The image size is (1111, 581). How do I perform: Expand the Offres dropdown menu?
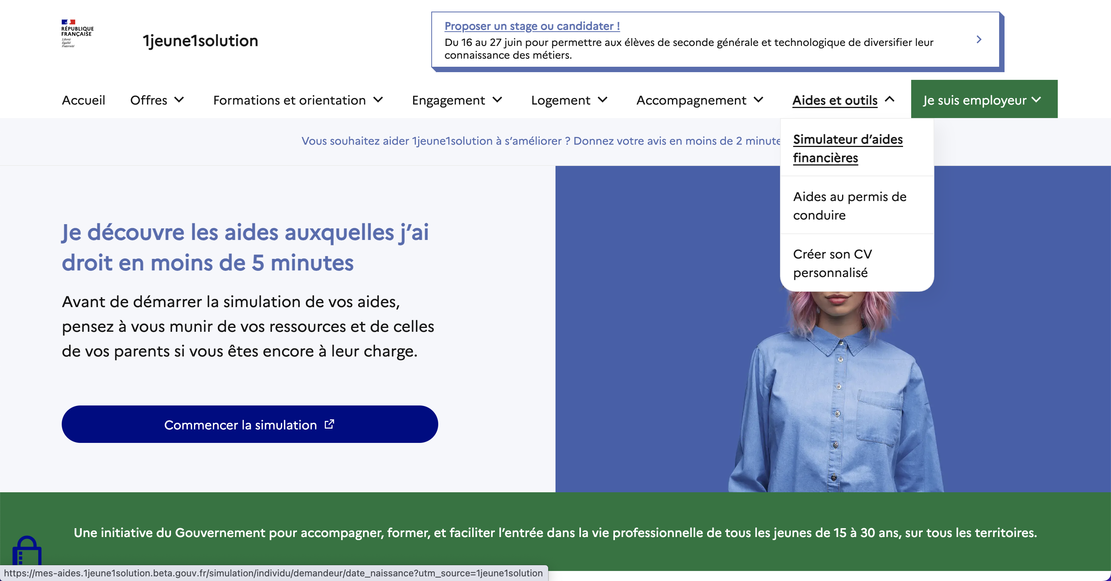pos(157,100)
